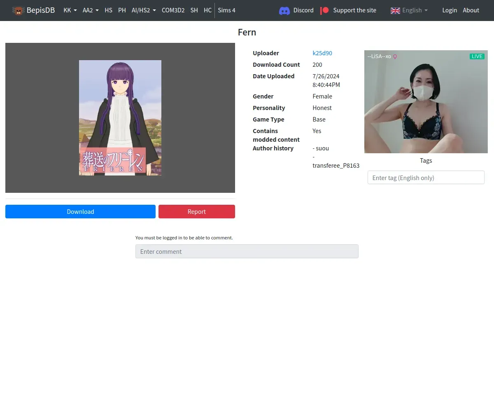
Task: Go to the HS section
Action: pos(109,10)
